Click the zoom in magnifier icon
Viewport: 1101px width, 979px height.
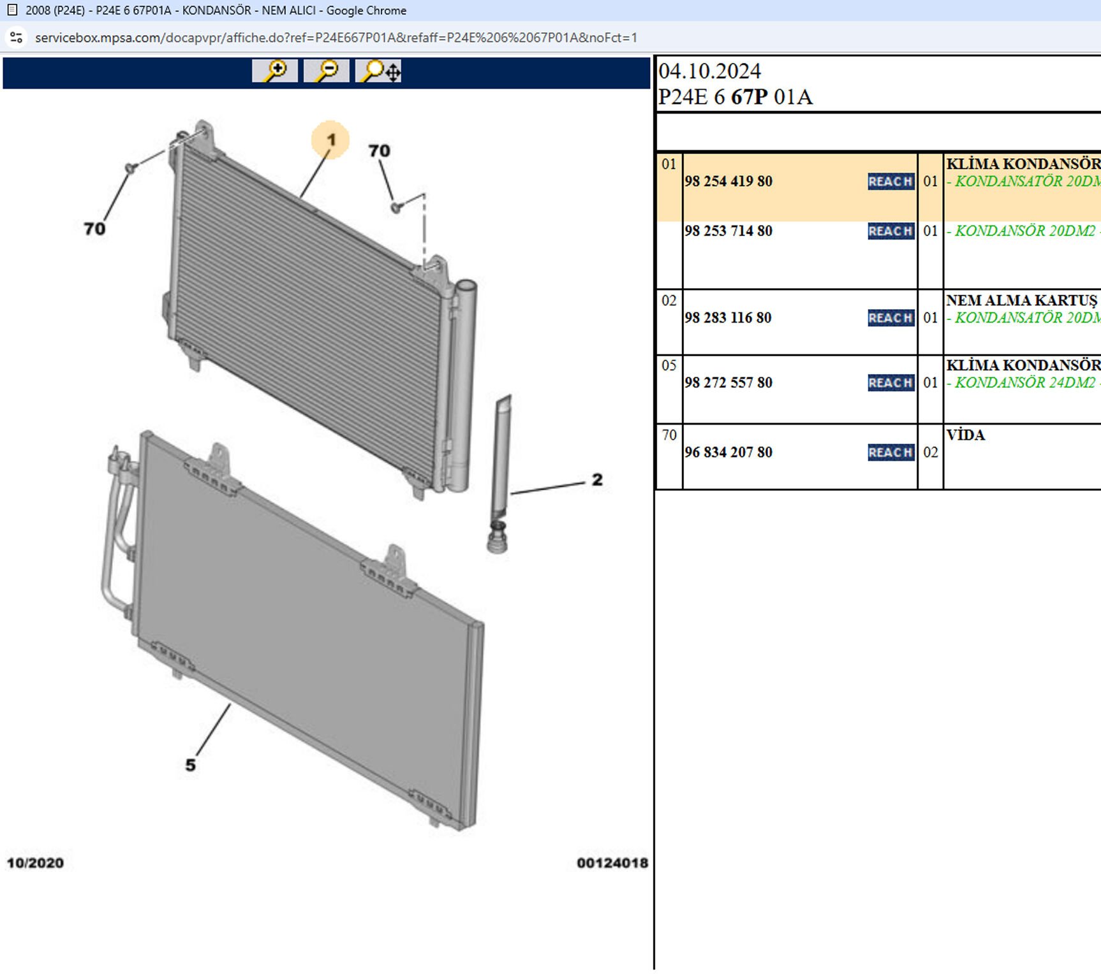275,71
